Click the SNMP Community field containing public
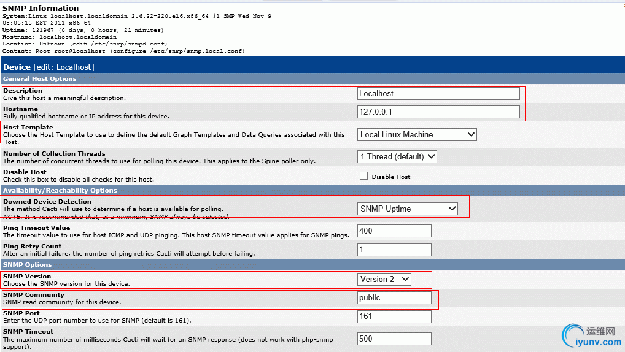The image size is (625, 352). (394, 298)
